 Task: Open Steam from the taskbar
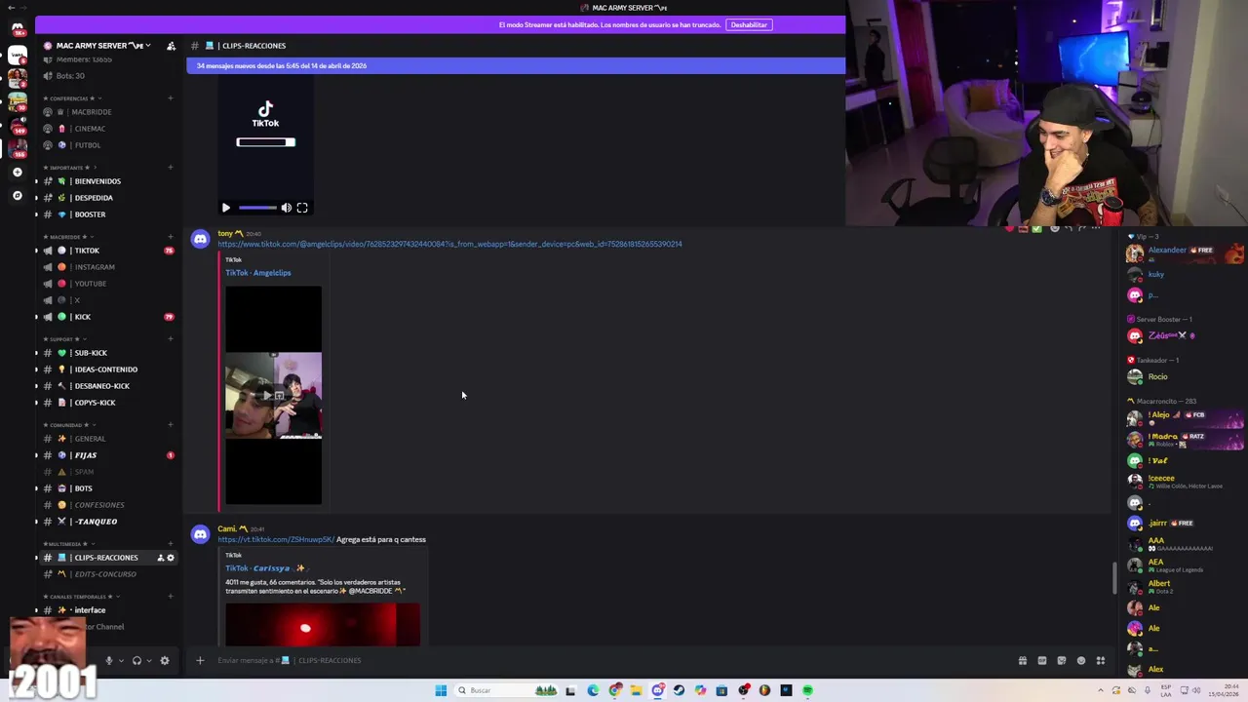(x=679, y=690)
